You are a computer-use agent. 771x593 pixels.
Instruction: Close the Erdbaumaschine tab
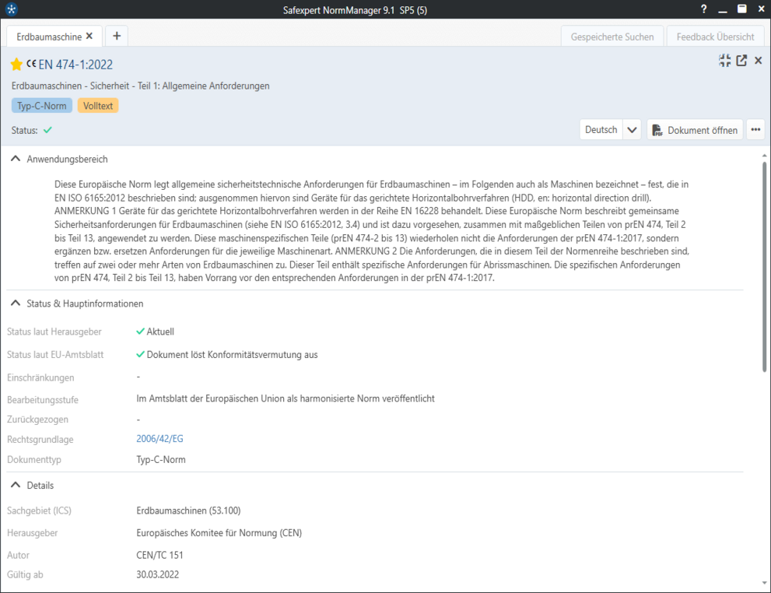tap(89, 36)
